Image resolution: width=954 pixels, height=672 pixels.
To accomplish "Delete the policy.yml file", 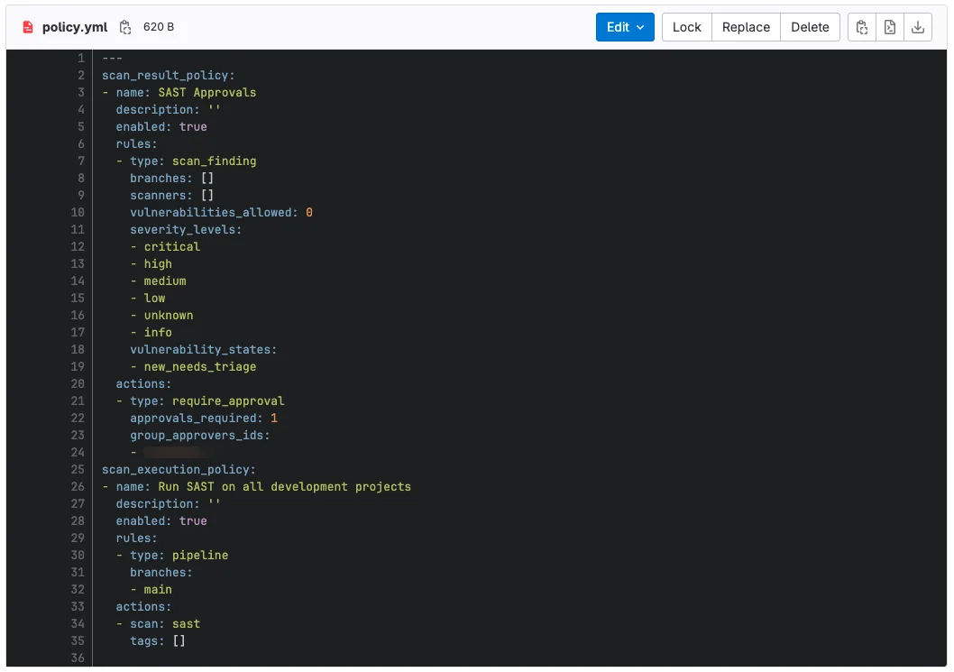I will (x=810, y=27).
